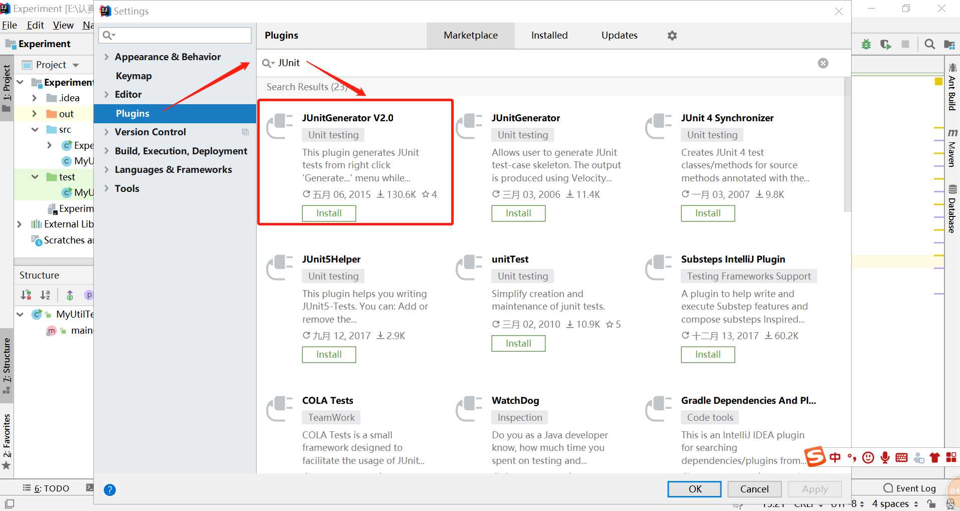The height and width of the screenshot is (511, 960).
Task: Sort structure alphabetically icon
Action: coord(45,295)
